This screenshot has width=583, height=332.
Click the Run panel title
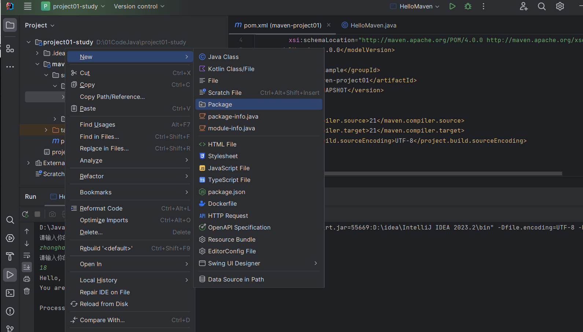(x=30, y=197)
